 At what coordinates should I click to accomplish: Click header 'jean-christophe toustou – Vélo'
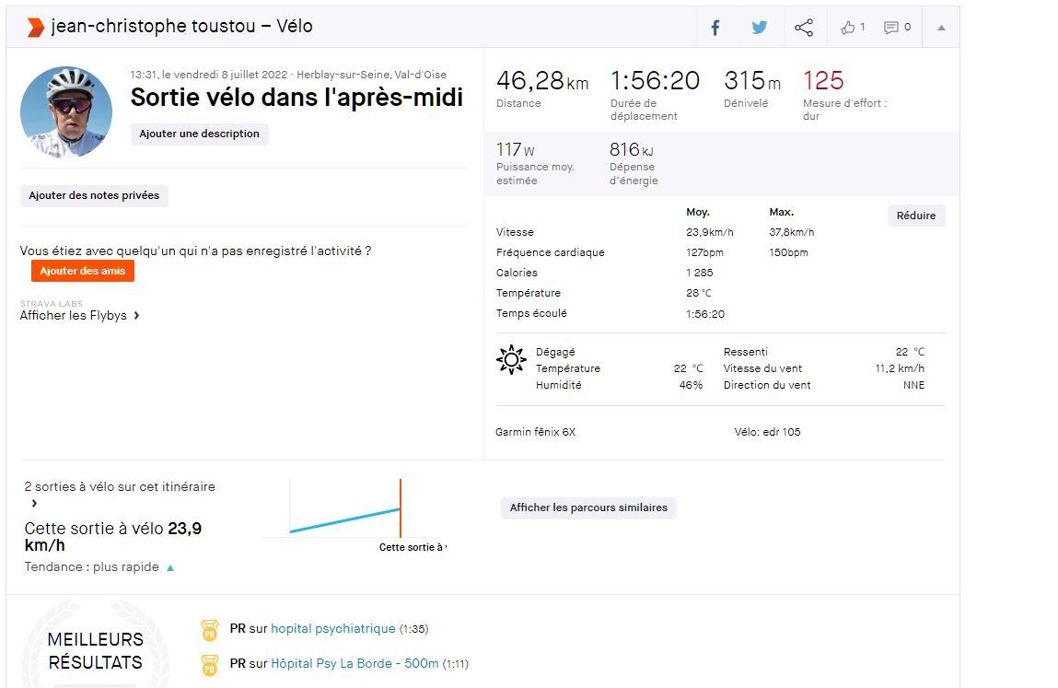click(182, 27)
